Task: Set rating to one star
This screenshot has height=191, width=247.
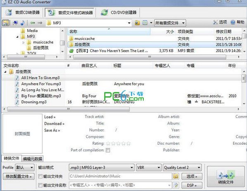Action: click(108, 143)
